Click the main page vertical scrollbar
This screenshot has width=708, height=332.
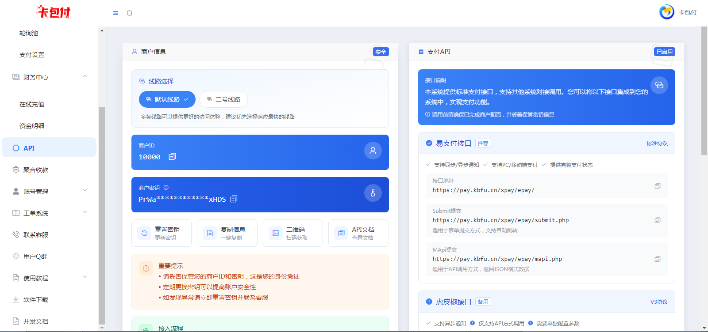click(704, 91)
